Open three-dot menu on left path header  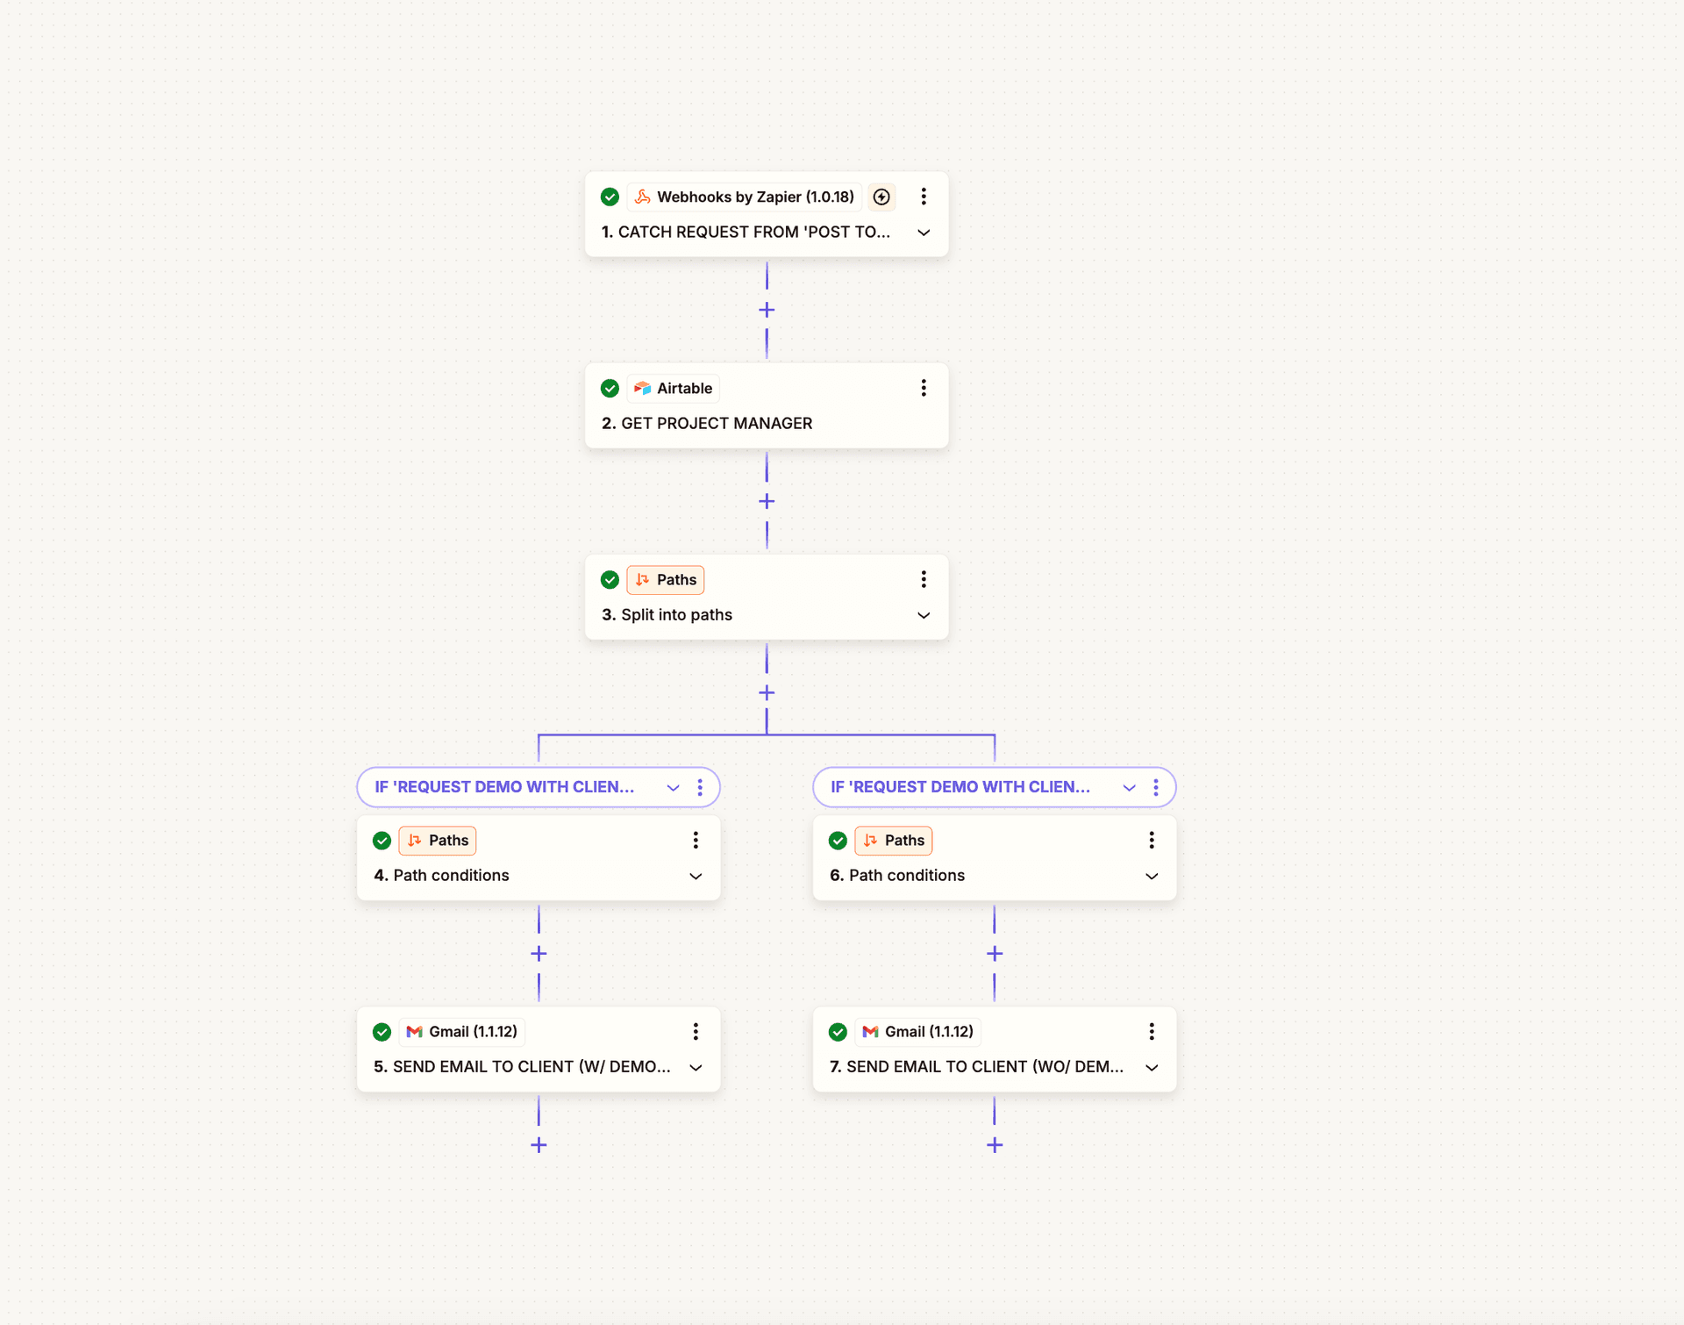coord(700,787)
